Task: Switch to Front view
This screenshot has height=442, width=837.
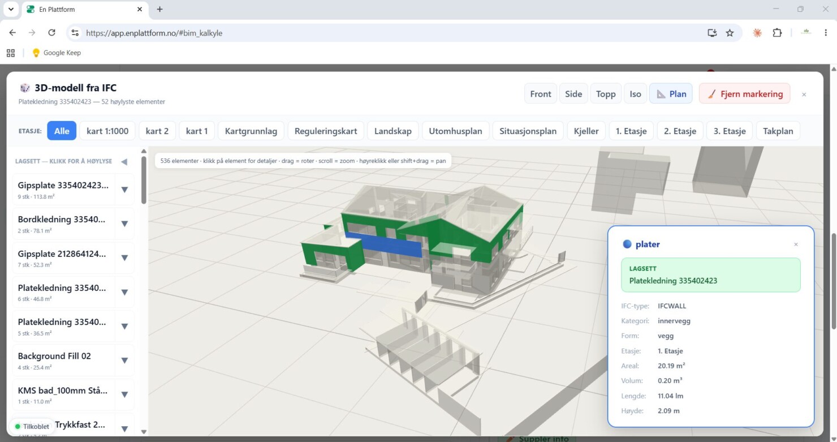Action: [x=541, y=94]
